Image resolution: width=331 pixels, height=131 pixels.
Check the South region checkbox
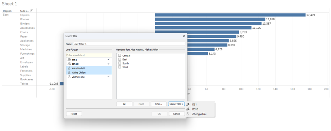[119, 63]
